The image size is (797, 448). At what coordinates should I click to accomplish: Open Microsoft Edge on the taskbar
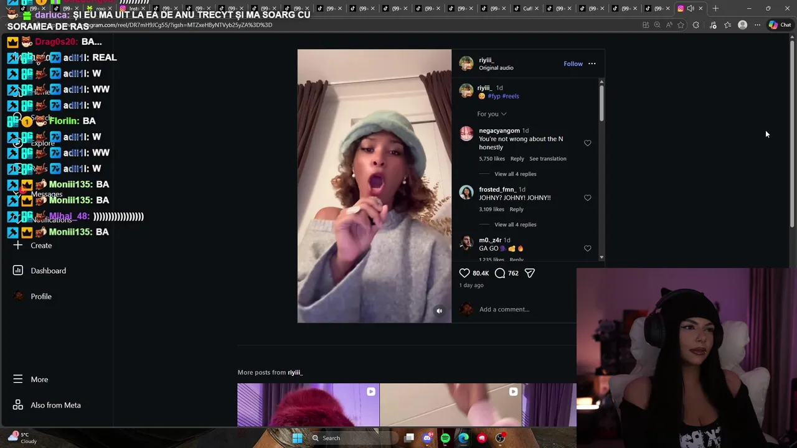click(x=463, y=438)
